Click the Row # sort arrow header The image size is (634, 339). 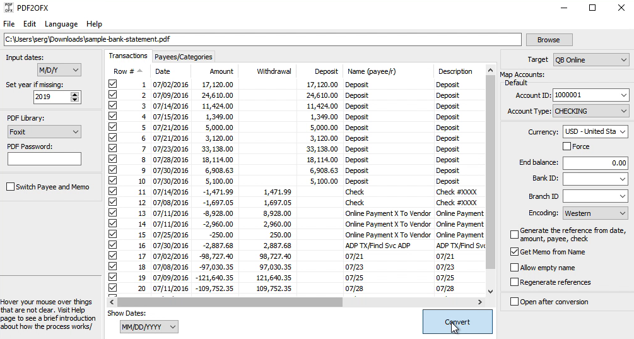[x=128, y=71]
